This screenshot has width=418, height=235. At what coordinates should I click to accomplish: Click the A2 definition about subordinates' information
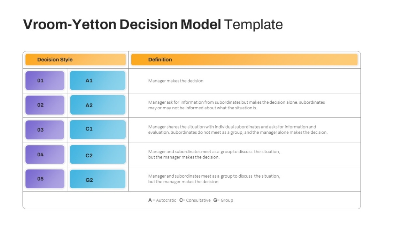[x=237, y=105]
